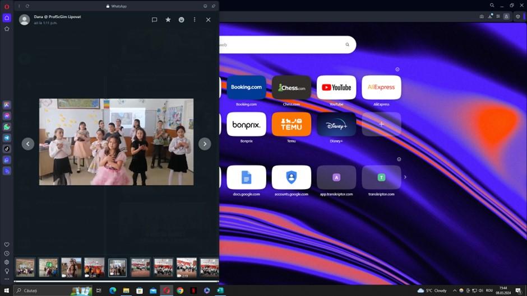Open docs.google.com suggestion tile

[246, 177]
